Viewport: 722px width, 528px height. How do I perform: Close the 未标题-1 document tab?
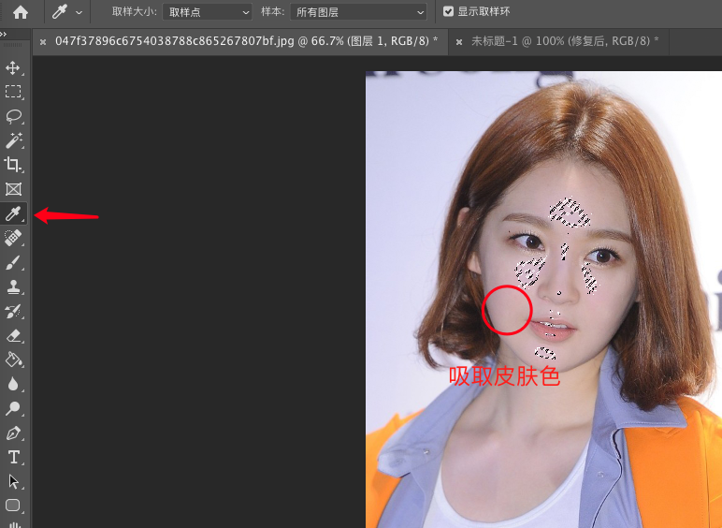(458, 41)
